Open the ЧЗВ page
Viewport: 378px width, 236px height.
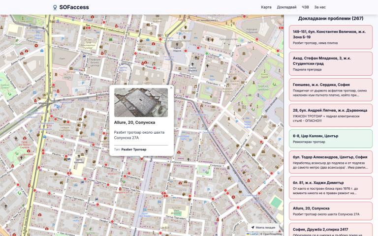coord(305,7)
